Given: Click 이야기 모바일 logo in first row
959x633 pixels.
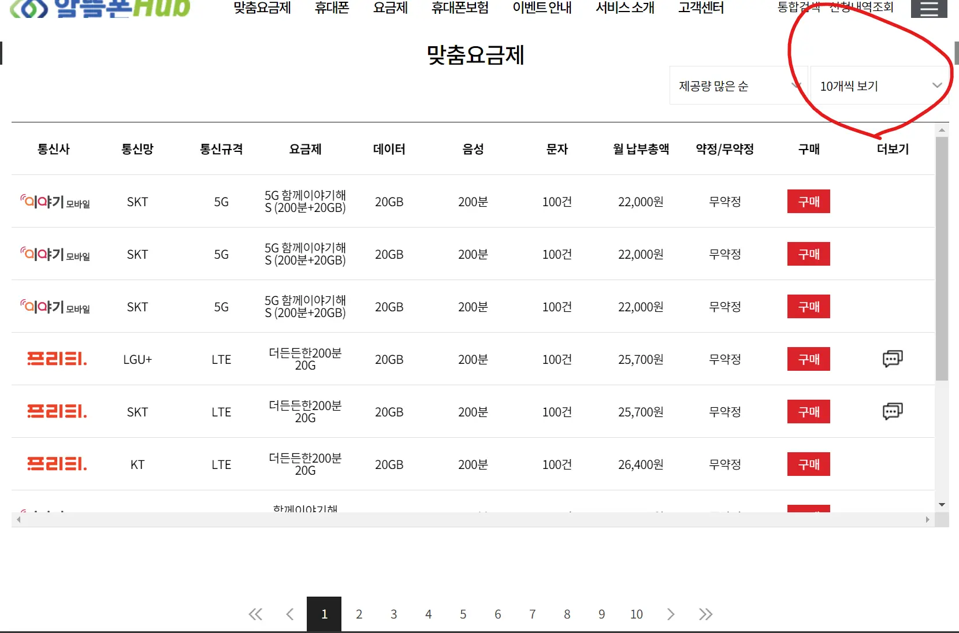Looking at the screenshot, I should [x=55, y=201].
